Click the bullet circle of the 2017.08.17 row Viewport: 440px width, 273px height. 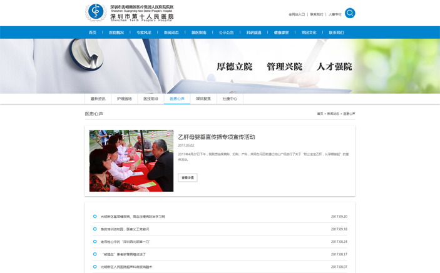click(x=95, y=254)
